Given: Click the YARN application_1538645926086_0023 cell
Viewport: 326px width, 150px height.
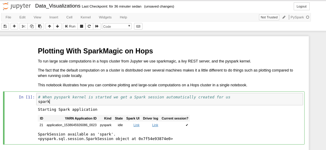Looking at the screenshot, I should [72, 125].
